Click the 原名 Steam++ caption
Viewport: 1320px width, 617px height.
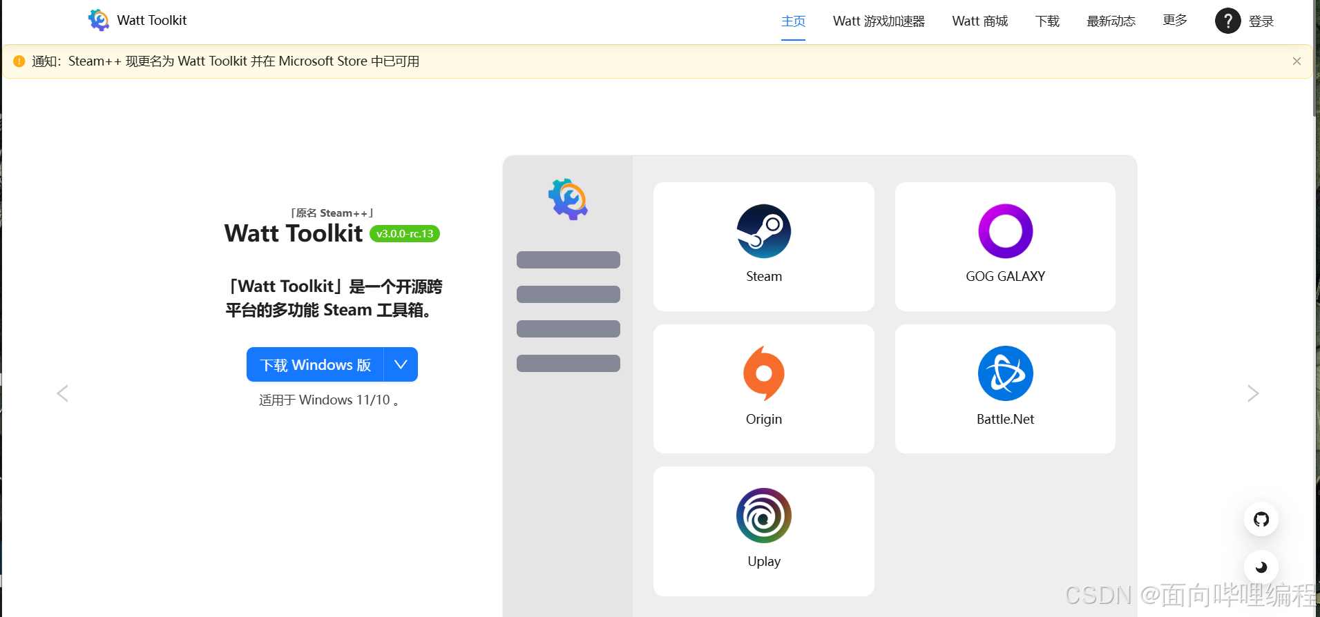(x=332, y=213)
